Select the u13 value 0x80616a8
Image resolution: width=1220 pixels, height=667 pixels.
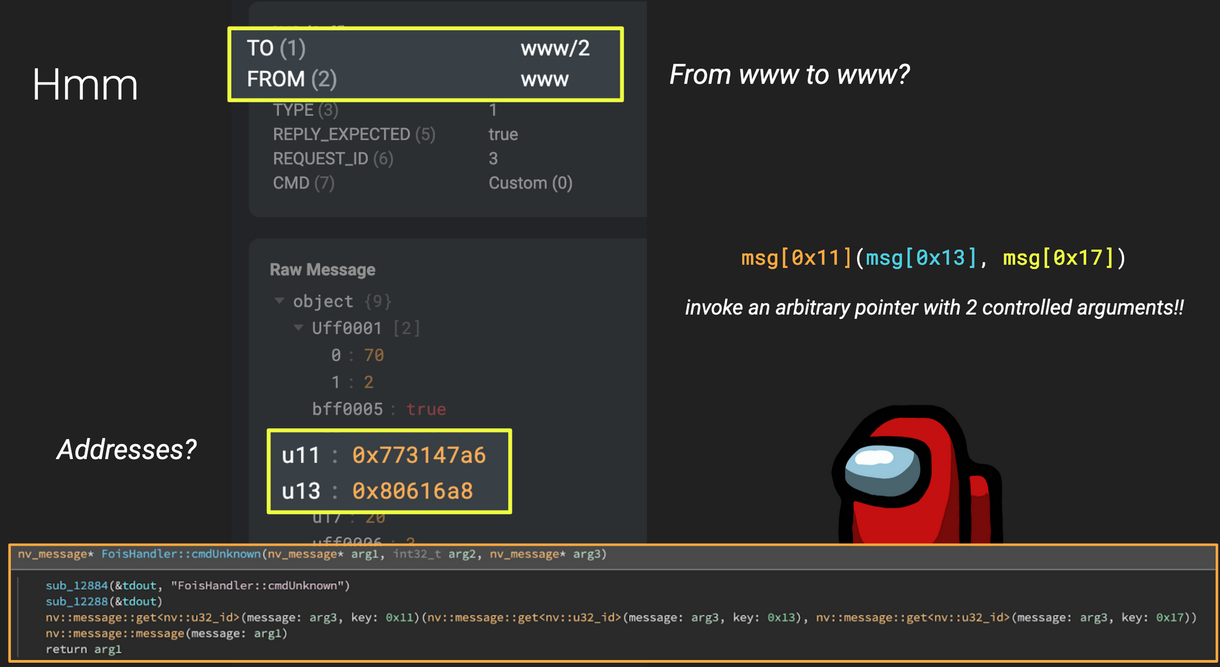[x=412, y=491]
